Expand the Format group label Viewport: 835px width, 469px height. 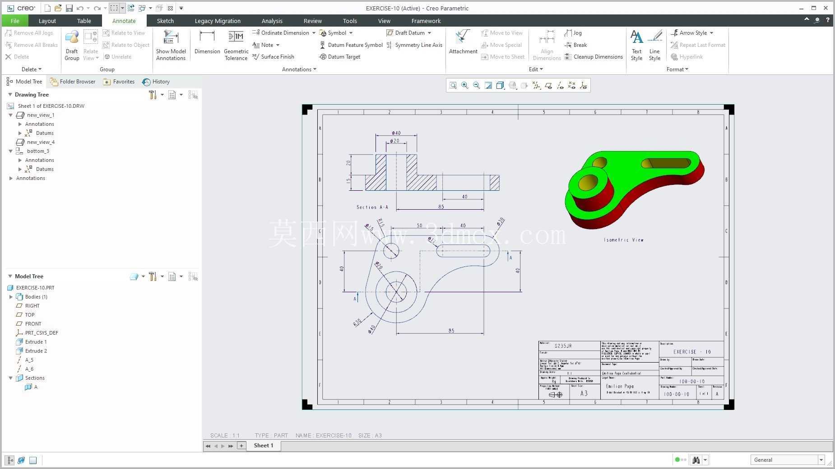point(677,69)
